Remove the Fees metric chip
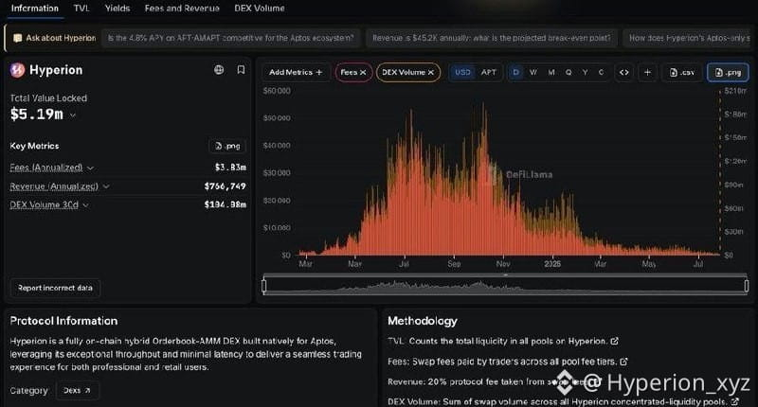The height and width of the screenshot is (407, 758). tap(363, 73)
